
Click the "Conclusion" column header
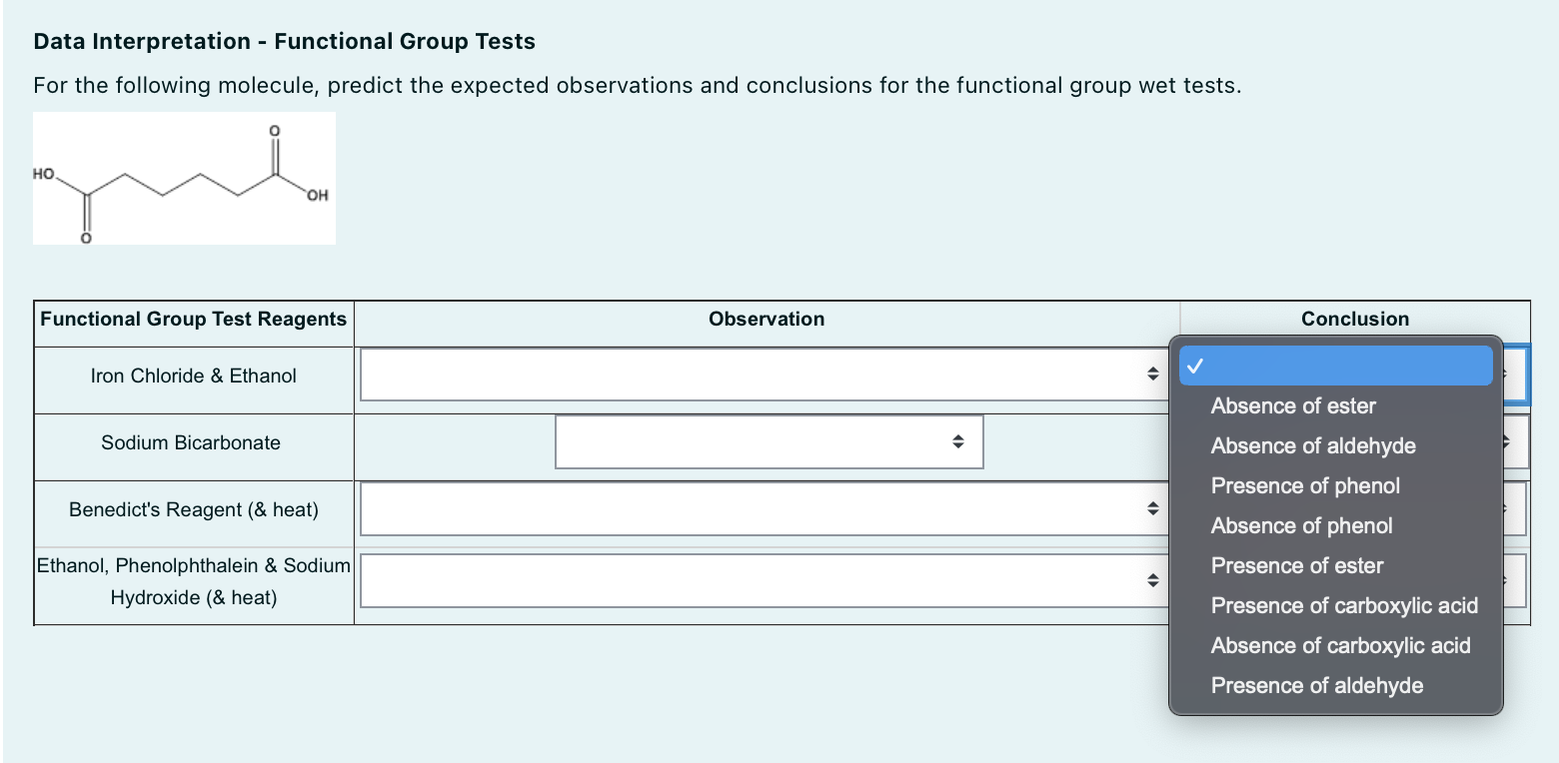coord(1354,319)
